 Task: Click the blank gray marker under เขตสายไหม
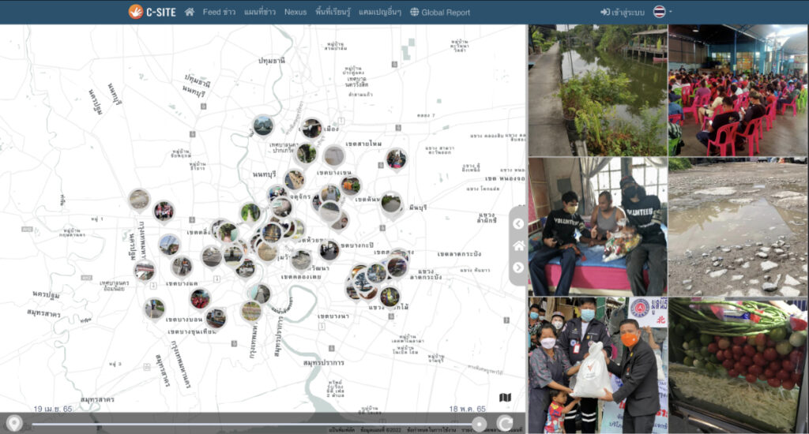334,155
